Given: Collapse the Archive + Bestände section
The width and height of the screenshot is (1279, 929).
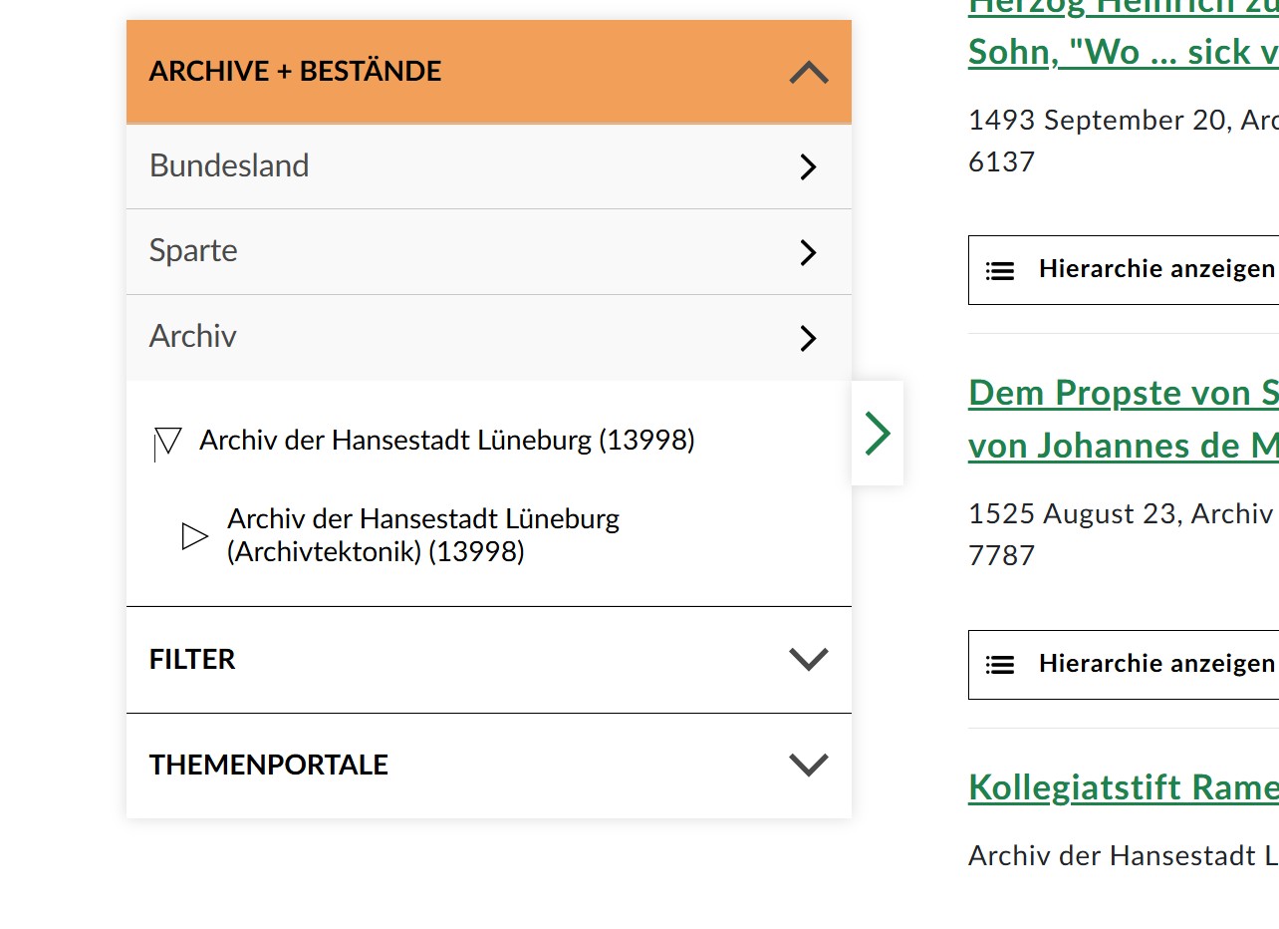Looking at the screenshot, I should [x=808, y=72].
